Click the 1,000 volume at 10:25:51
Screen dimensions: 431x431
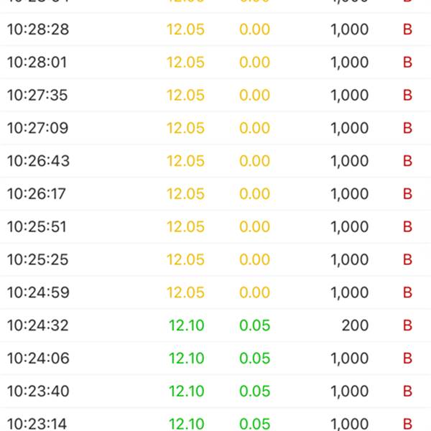pos(349,227)
